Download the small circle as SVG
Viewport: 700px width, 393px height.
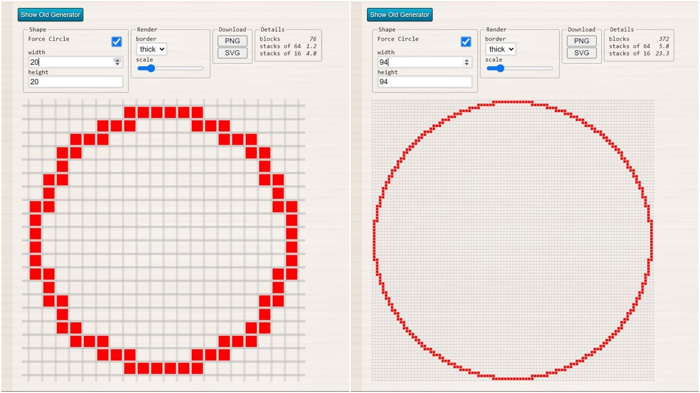pyautogui.click(x=232, y=53)
